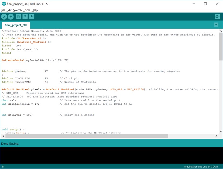Click 'void setup() {' line

[x=13, y=130]
